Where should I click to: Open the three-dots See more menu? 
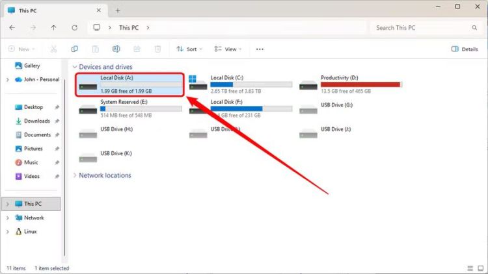[x=260, y=49]
